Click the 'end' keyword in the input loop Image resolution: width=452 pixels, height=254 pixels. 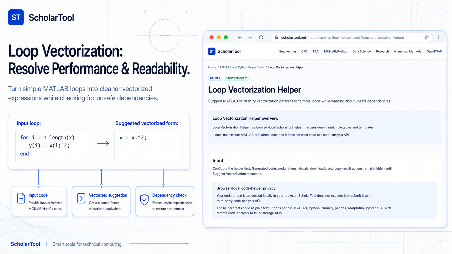pos(24,154)
